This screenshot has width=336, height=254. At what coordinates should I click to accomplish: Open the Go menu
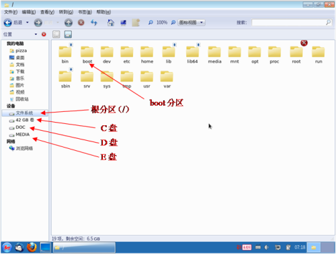[x=66, y=12]
